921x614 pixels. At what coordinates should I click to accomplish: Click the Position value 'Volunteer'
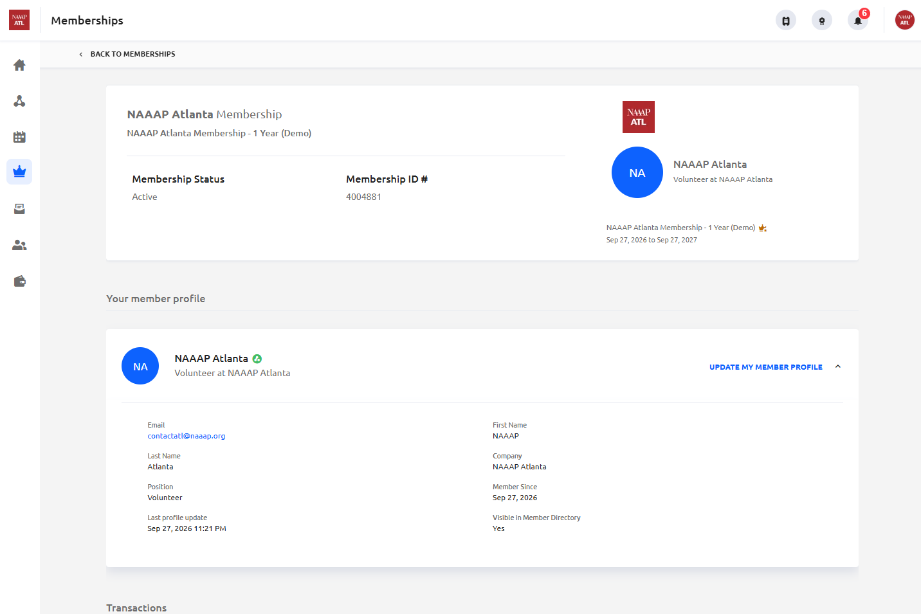pyautogui.click(x=165, y=498)
